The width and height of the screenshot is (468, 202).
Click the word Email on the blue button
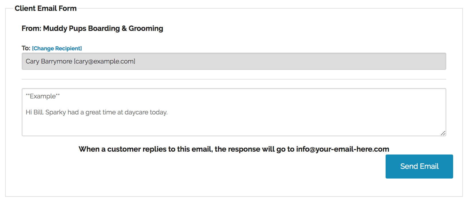(429, 166)
